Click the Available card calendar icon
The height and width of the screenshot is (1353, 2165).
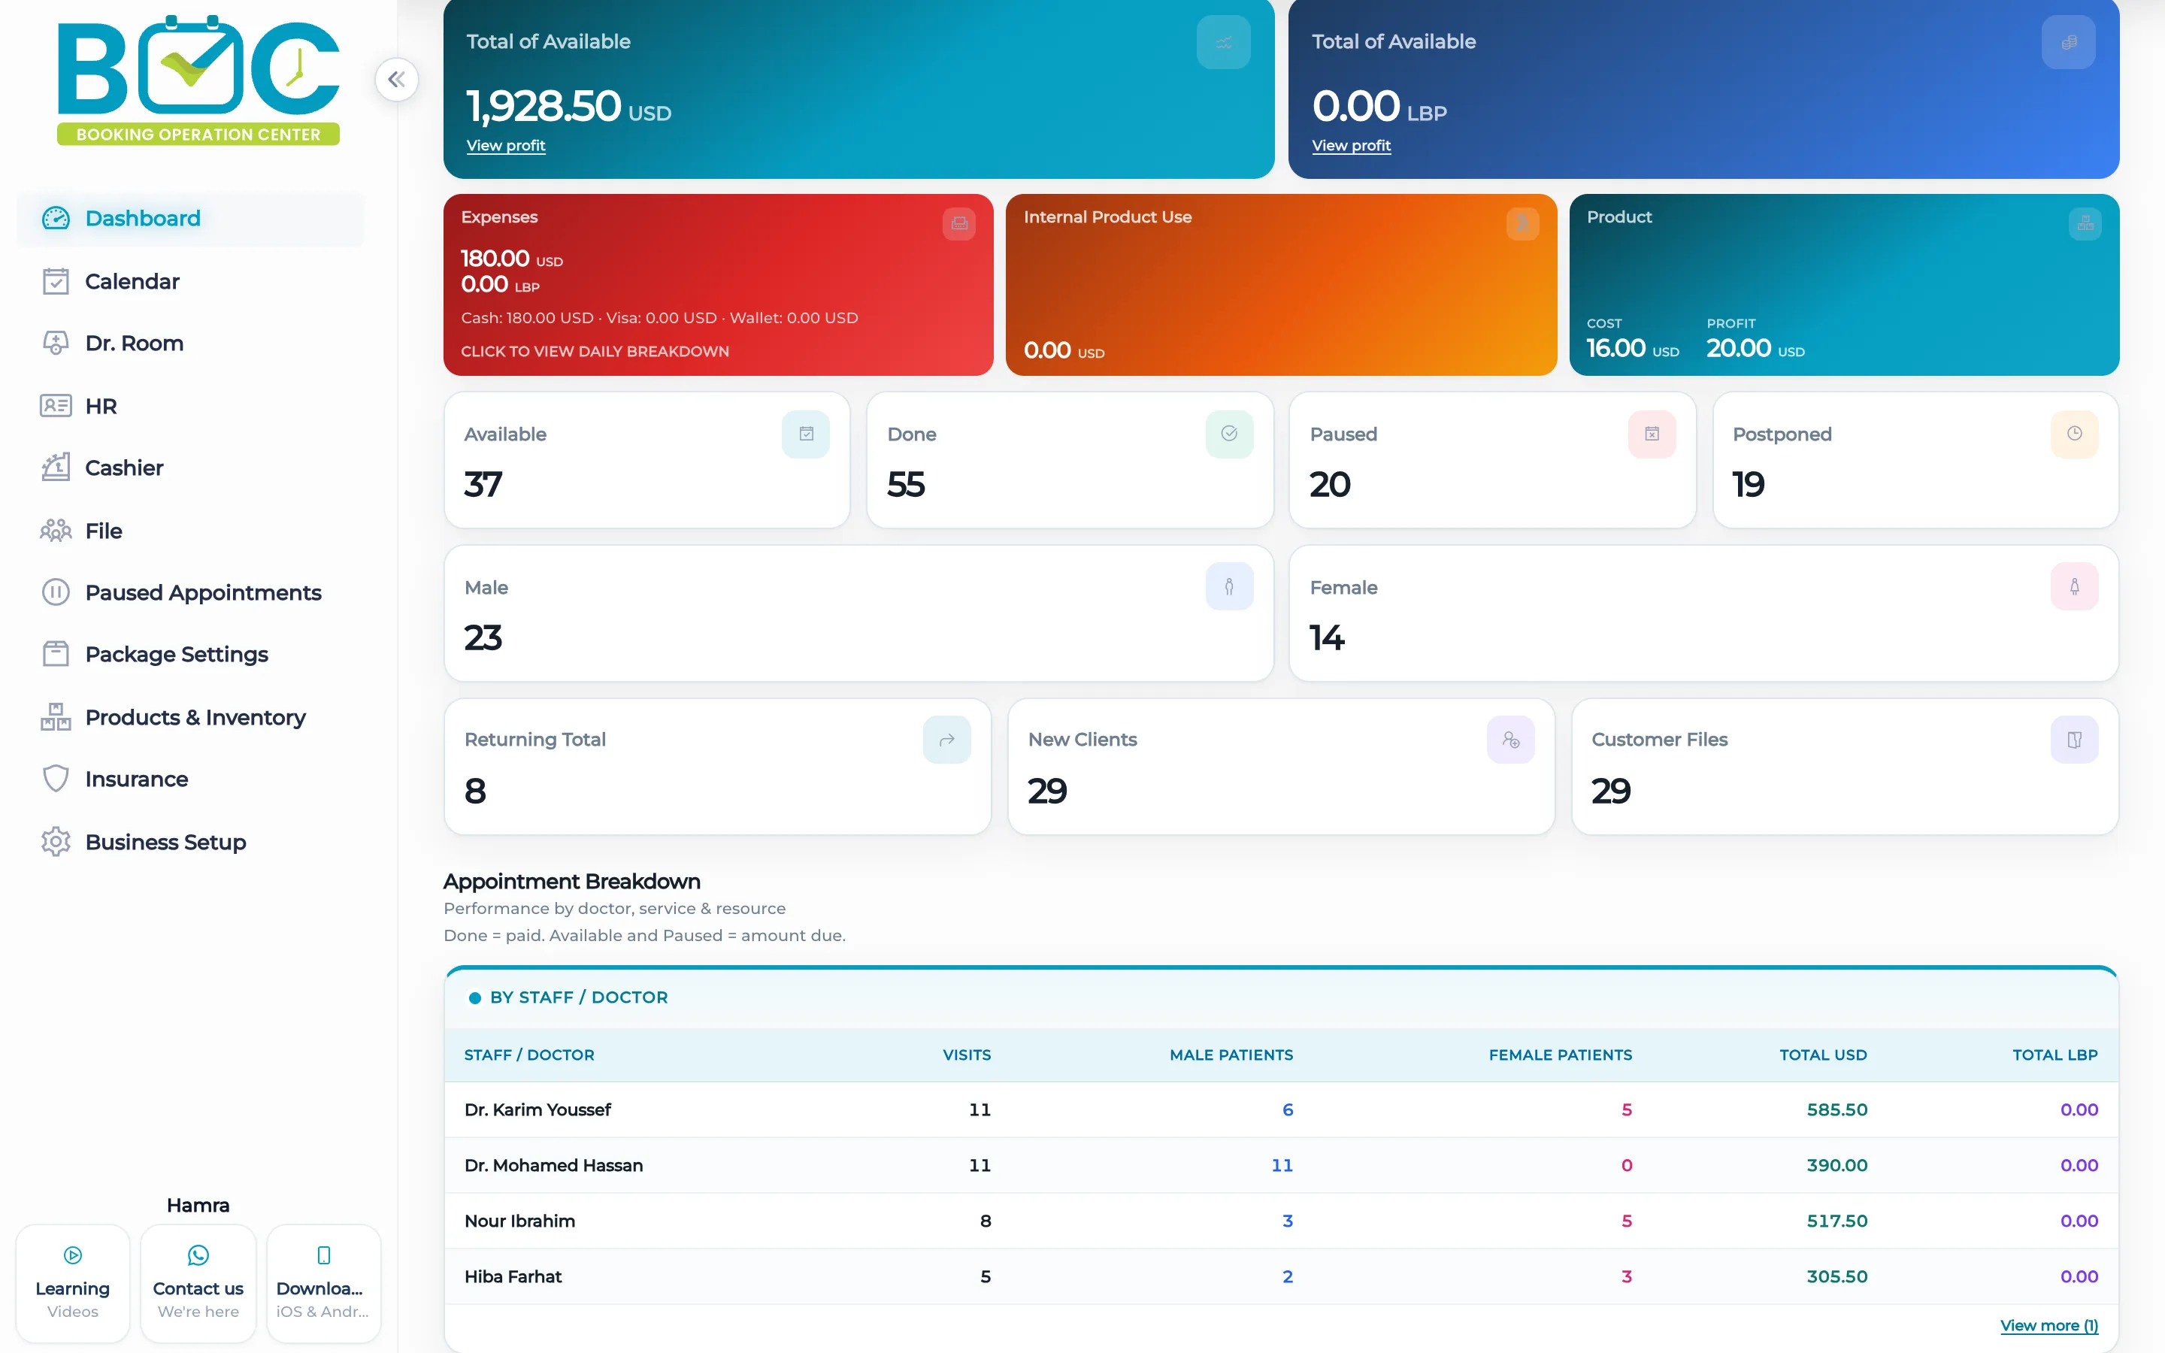(x=806, y=434)
